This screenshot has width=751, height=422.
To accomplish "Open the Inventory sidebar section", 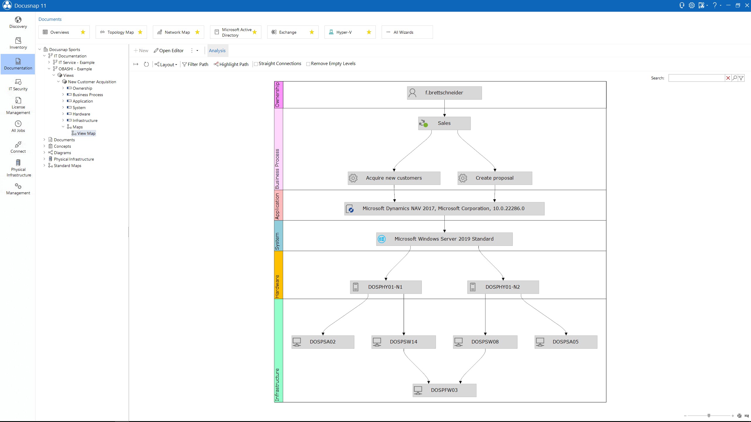I will [x=18, y=43].
